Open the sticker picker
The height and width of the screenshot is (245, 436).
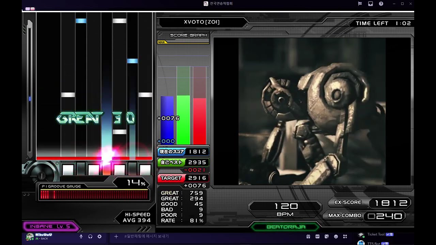[x=327, y=236]
